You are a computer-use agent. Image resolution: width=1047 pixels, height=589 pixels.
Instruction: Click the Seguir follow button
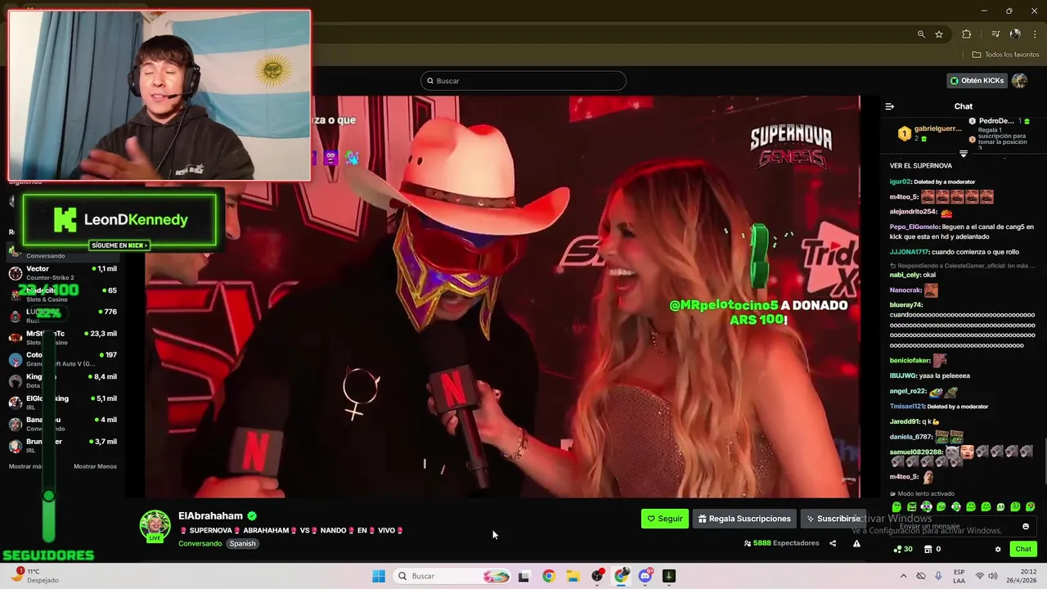664,519
